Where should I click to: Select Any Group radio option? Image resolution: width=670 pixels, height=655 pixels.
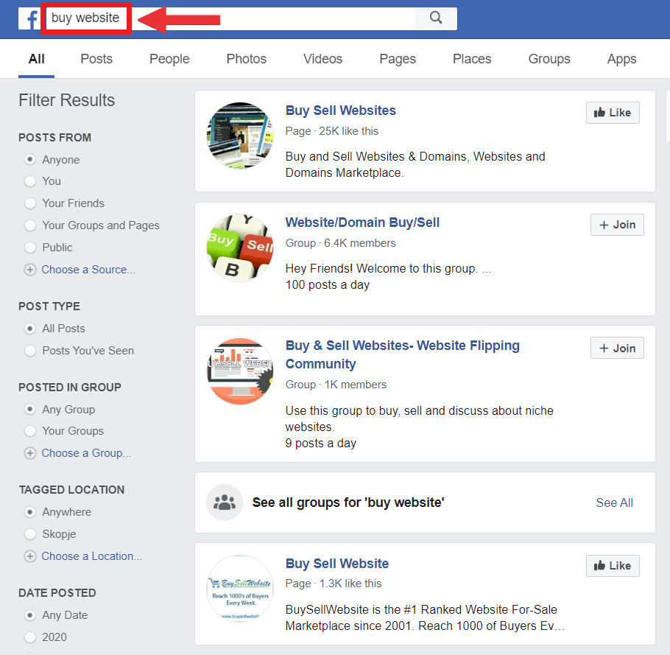click(x=30, y=410)
